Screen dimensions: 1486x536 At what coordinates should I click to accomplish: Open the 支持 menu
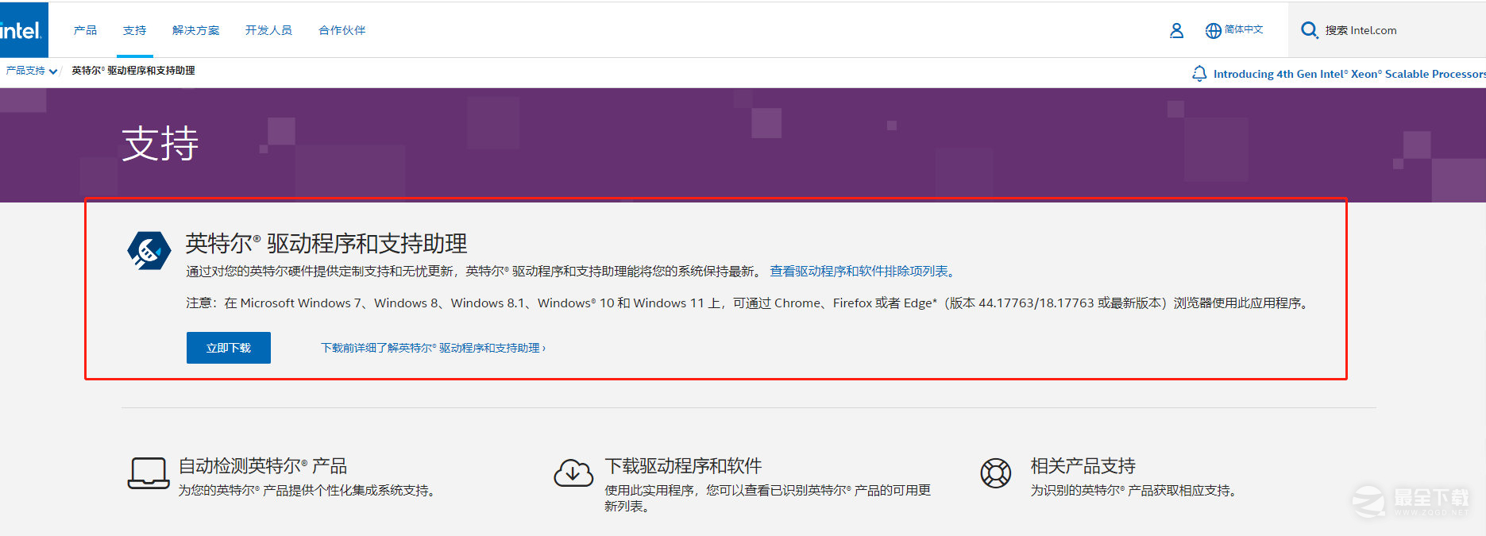tap(134, 30)
